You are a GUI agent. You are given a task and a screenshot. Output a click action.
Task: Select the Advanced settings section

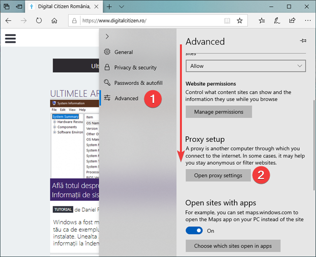(138, 98)
